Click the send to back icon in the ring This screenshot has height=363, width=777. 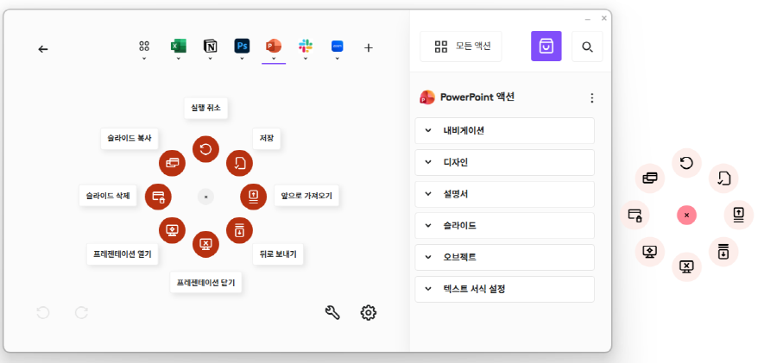click(x=239, y=230)
